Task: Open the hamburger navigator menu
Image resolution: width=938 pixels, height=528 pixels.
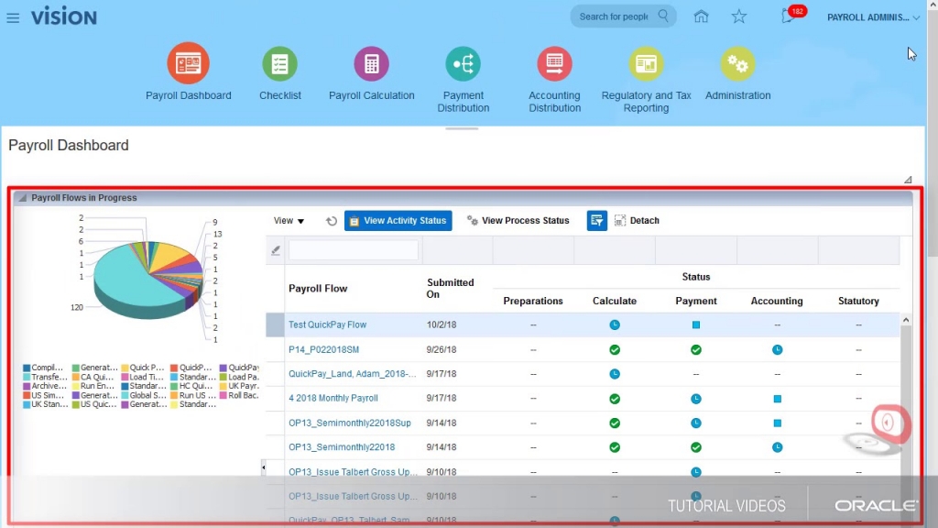Action: (13, 18)
